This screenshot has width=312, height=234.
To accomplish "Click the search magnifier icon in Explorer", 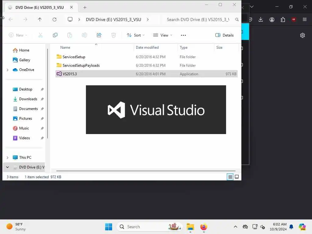I will 237,19.
